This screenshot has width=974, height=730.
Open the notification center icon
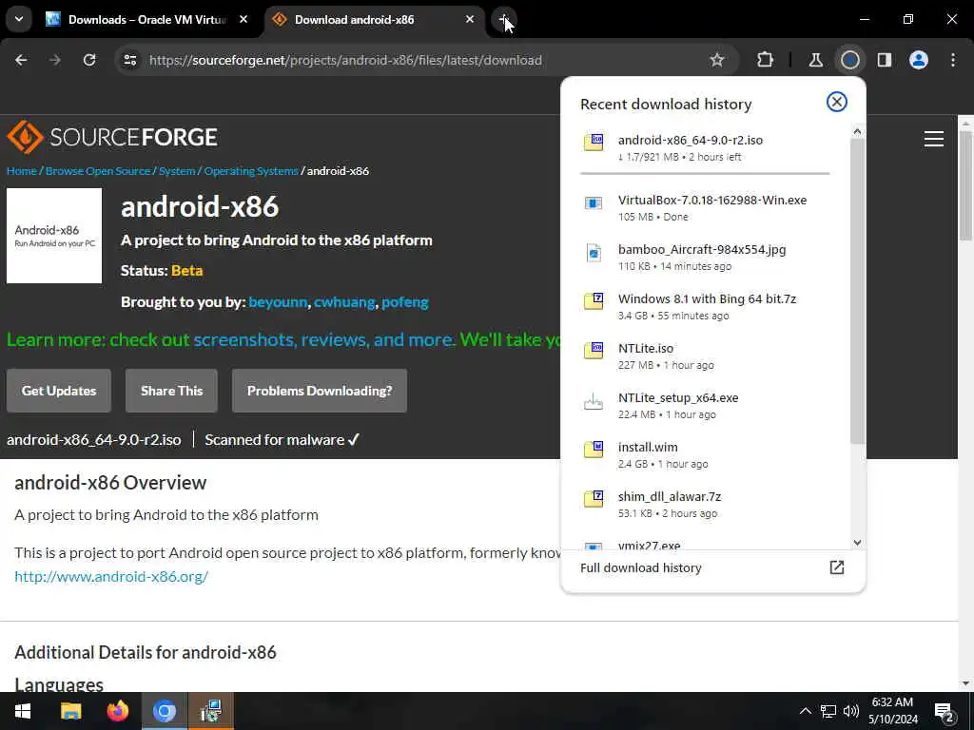tap(945, 712)
